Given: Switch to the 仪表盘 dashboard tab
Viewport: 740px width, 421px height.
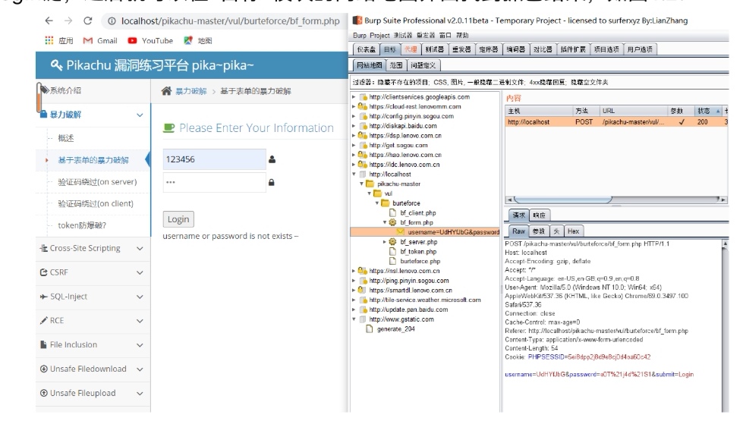Looking at the screenshot, I should (367, 49).
